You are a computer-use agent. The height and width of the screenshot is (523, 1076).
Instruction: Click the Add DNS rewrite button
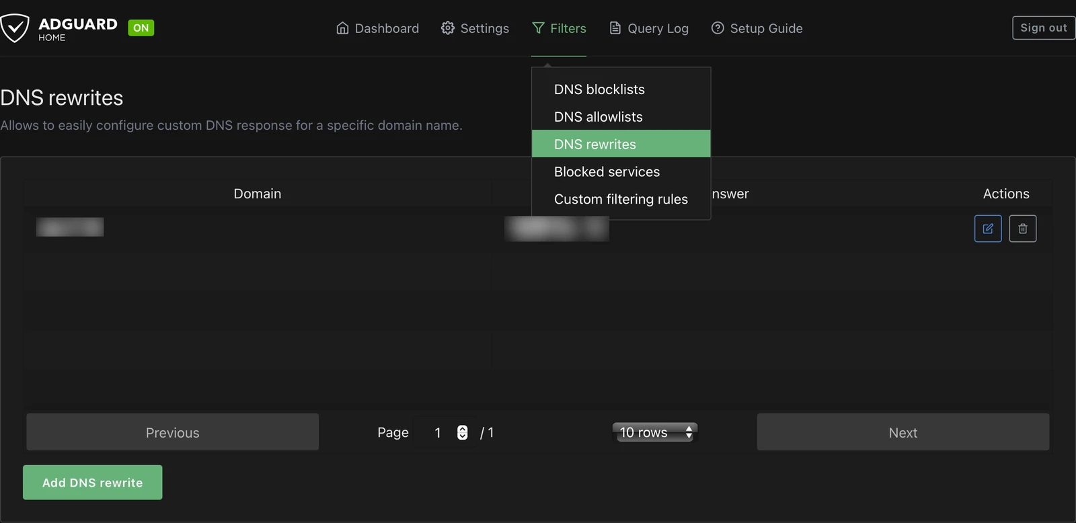[93, 482]
